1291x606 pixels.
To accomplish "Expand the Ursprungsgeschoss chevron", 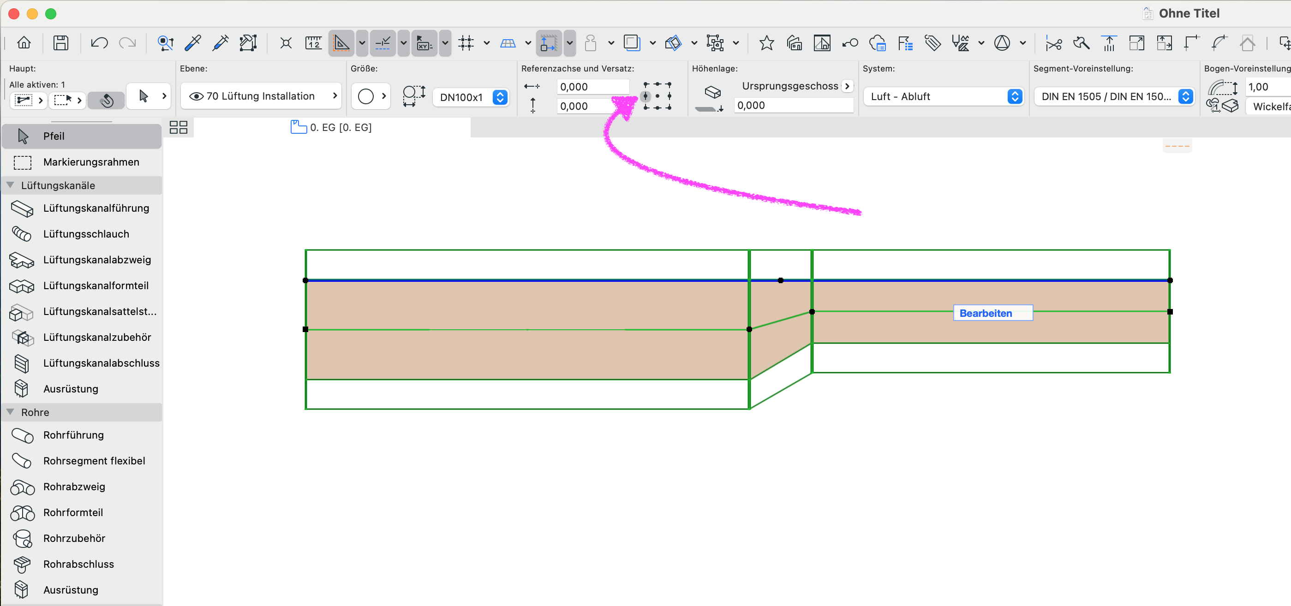I will point(847,86).
